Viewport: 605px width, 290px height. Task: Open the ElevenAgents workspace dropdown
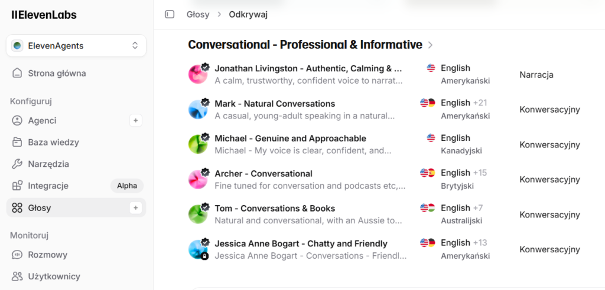click(x=76, y=46)
